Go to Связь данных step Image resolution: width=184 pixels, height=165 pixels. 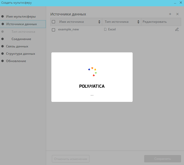(x=17, y=46)
